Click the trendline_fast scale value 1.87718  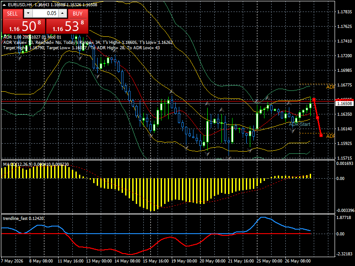pyautogui.click(x=344, y=218)
